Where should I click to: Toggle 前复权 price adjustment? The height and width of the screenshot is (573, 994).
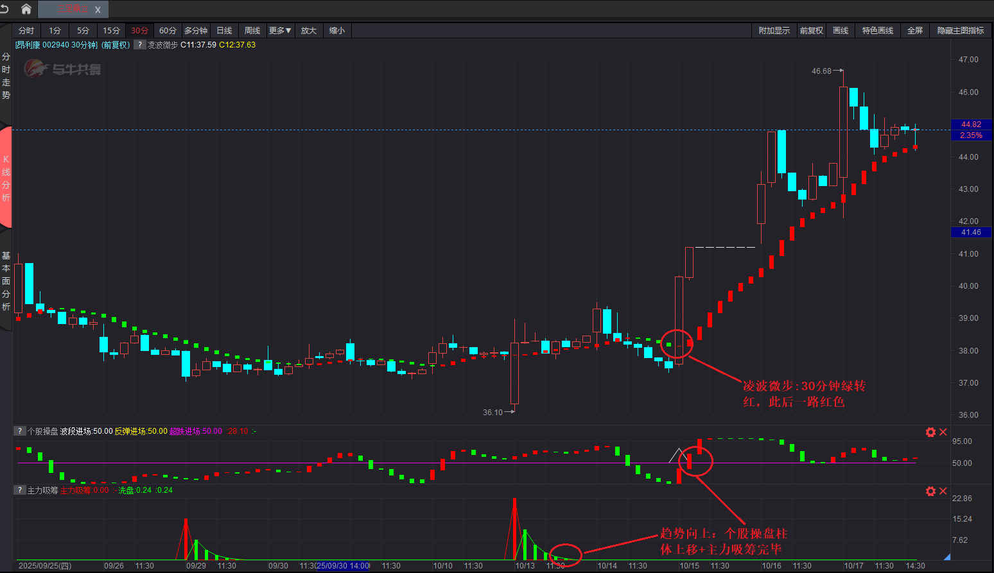click(x=811, y=31)
